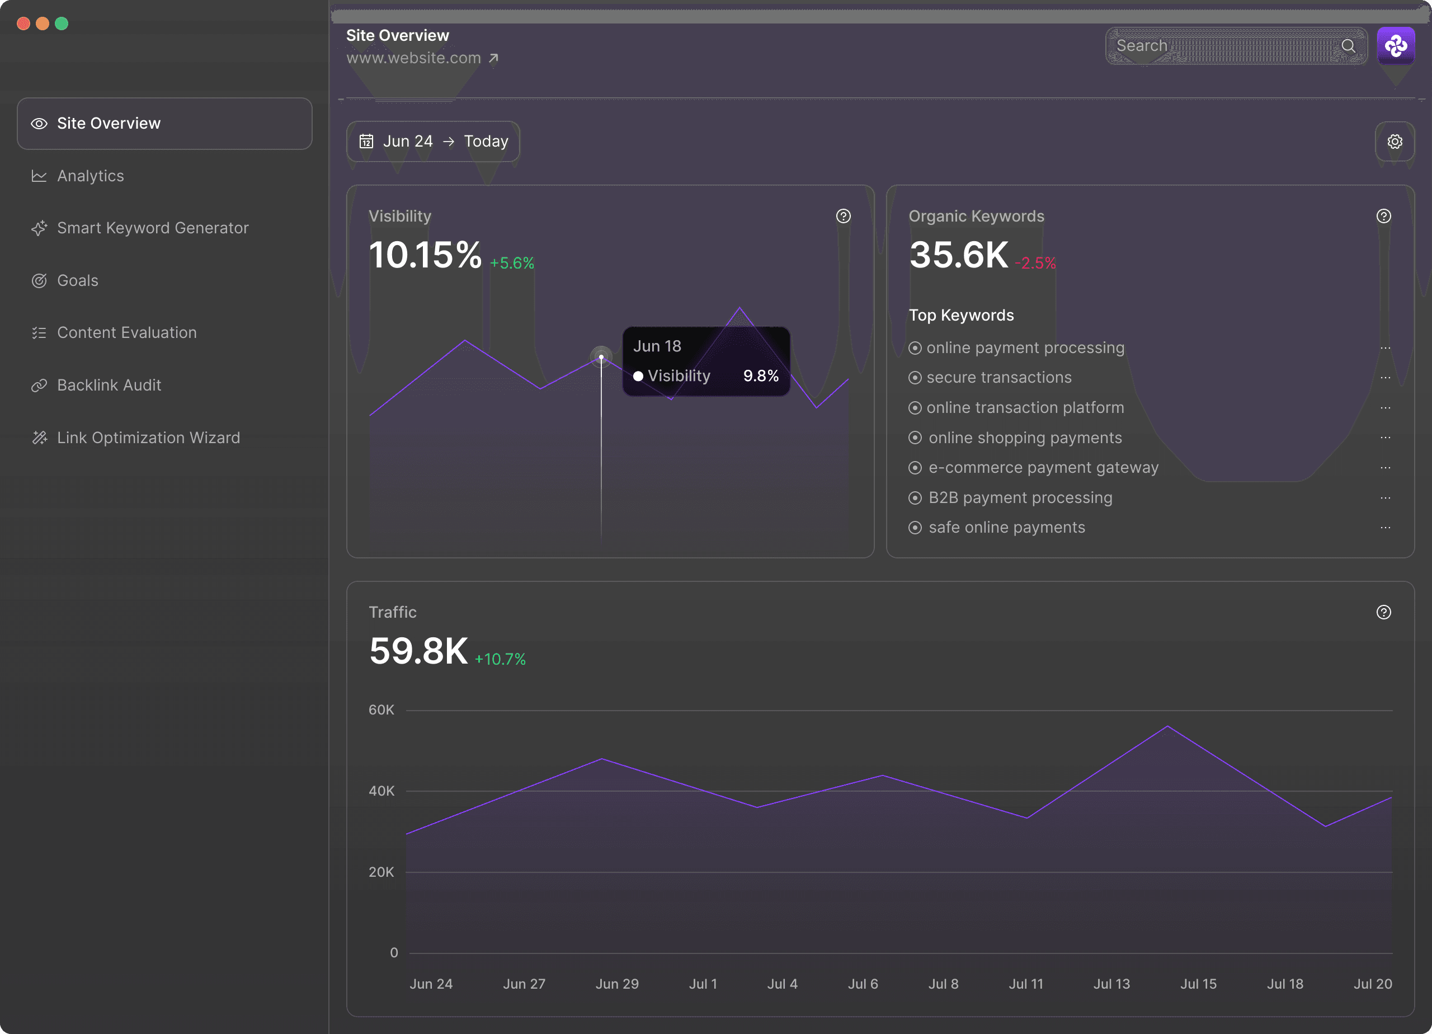The height and width of the screenshot is (1034, 1432).
Task: Open the Jun 24 to Today date picker
Action: pos(433,141)
